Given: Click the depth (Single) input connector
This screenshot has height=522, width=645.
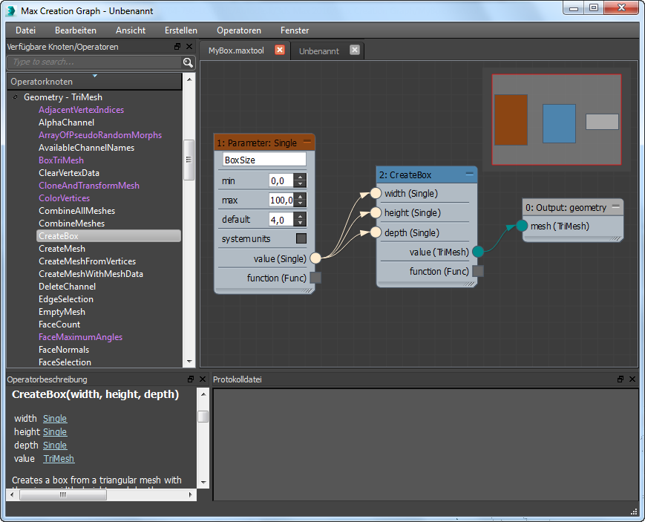Looking at the screenshot, I should tap(376, 232).
